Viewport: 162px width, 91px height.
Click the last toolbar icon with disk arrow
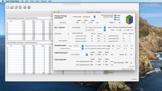pyautogui.click(x=29, y=7)
